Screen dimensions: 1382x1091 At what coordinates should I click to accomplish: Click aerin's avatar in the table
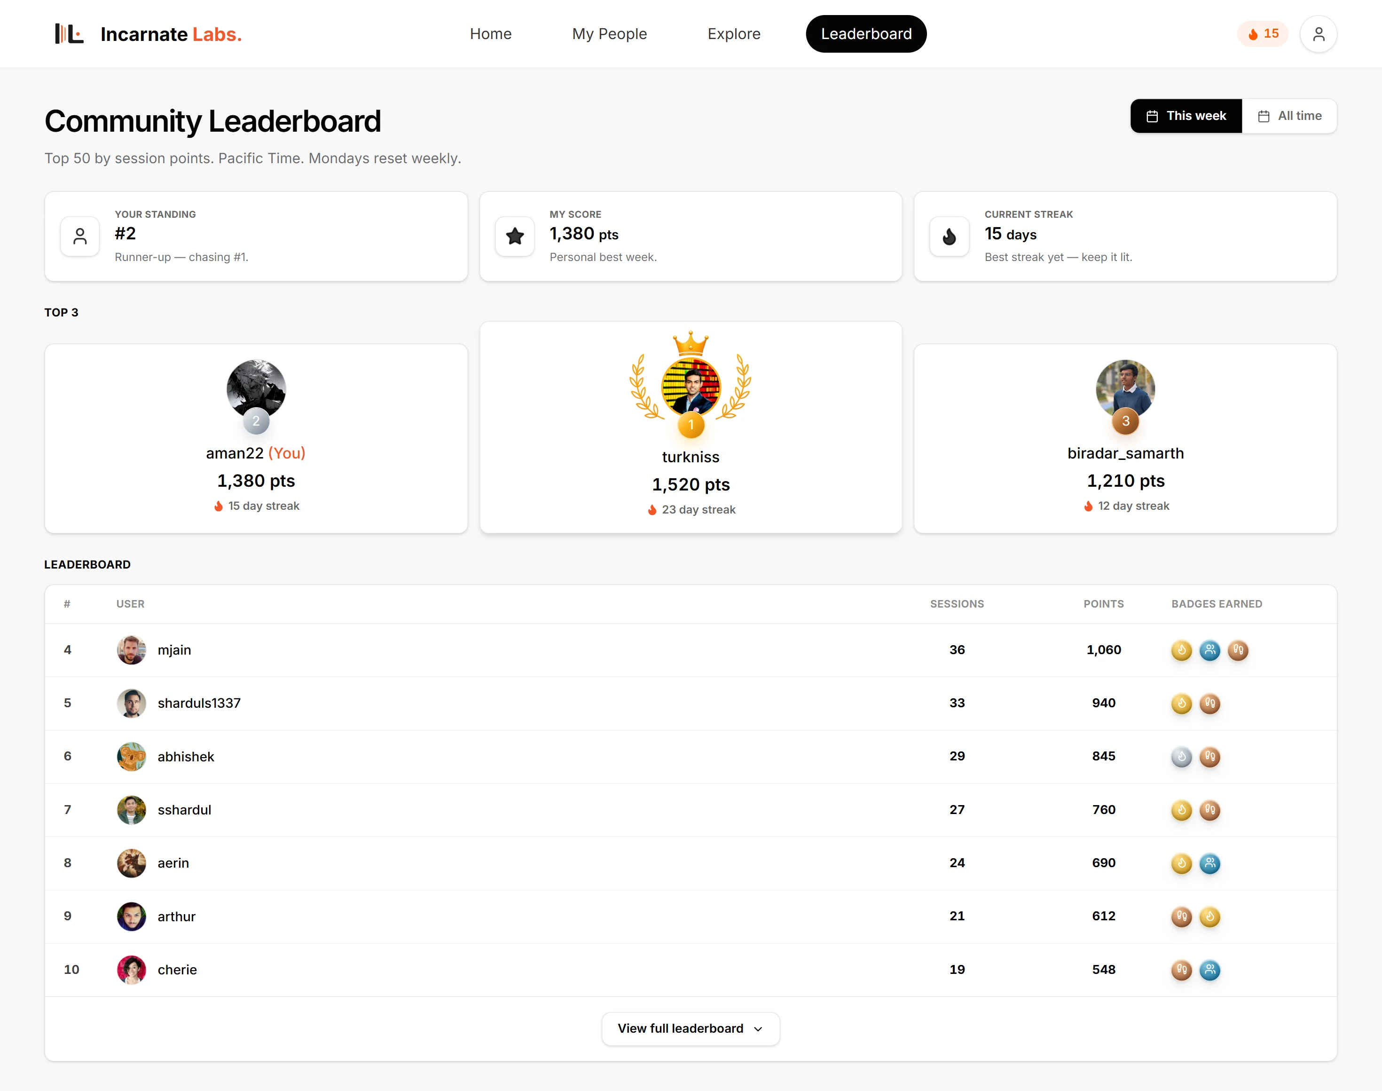pyautogui.click(x=132, y=863)
